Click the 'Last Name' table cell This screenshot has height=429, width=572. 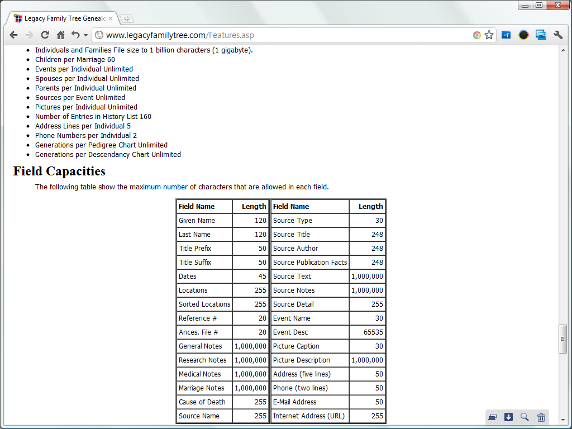[x=204, y=234]
